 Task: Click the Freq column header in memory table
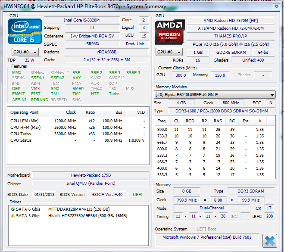(162, 121)
